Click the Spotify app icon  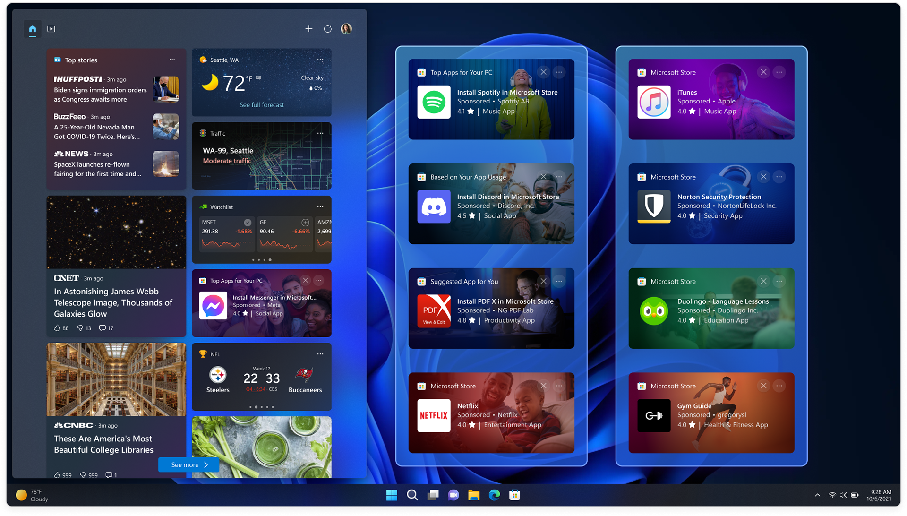(434, 102)
